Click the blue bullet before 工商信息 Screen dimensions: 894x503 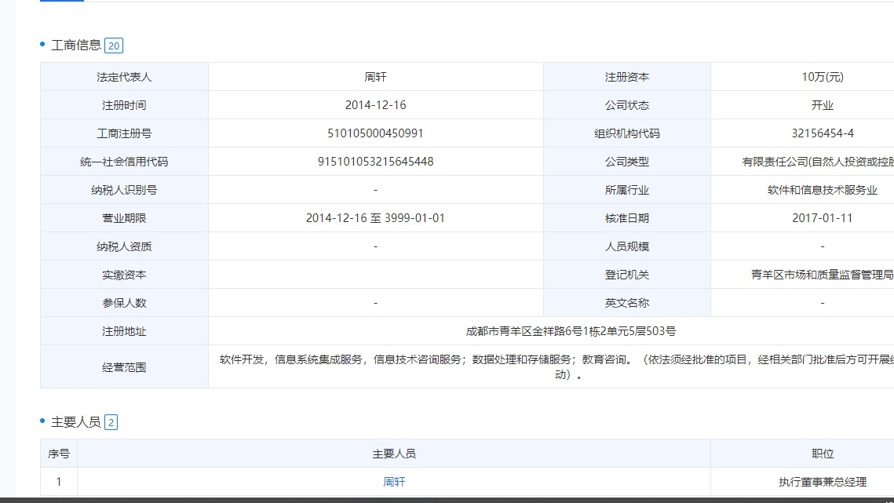coord(43,45)
